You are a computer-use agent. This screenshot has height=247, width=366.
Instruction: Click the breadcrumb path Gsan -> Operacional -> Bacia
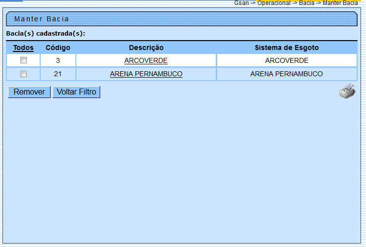coord(274,3)
